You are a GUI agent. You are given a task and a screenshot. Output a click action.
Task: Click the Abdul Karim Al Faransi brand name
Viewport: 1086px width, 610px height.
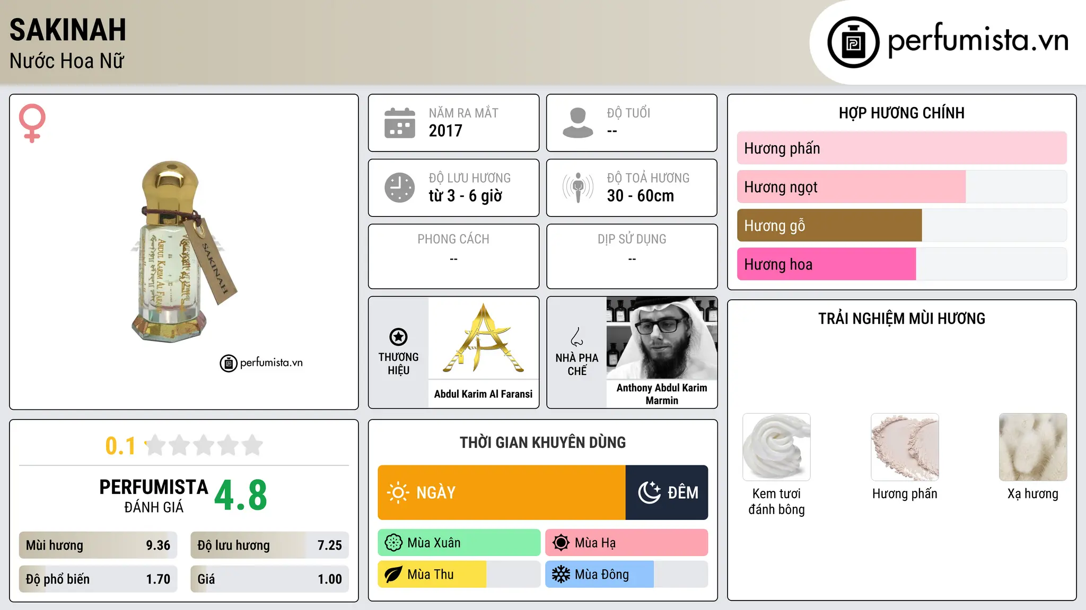point(483,394)
